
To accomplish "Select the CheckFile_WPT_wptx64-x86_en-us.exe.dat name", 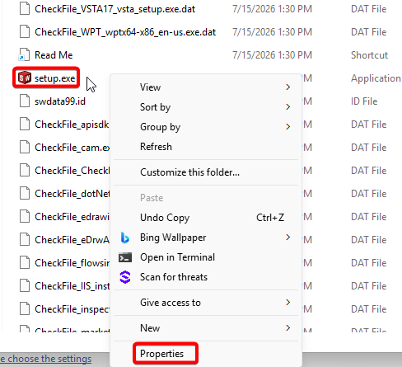I will click(125, 32).
